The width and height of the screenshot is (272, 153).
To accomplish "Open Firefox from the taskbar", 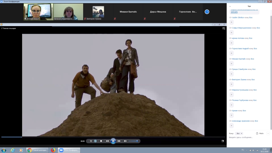I will tap(53, 150).
